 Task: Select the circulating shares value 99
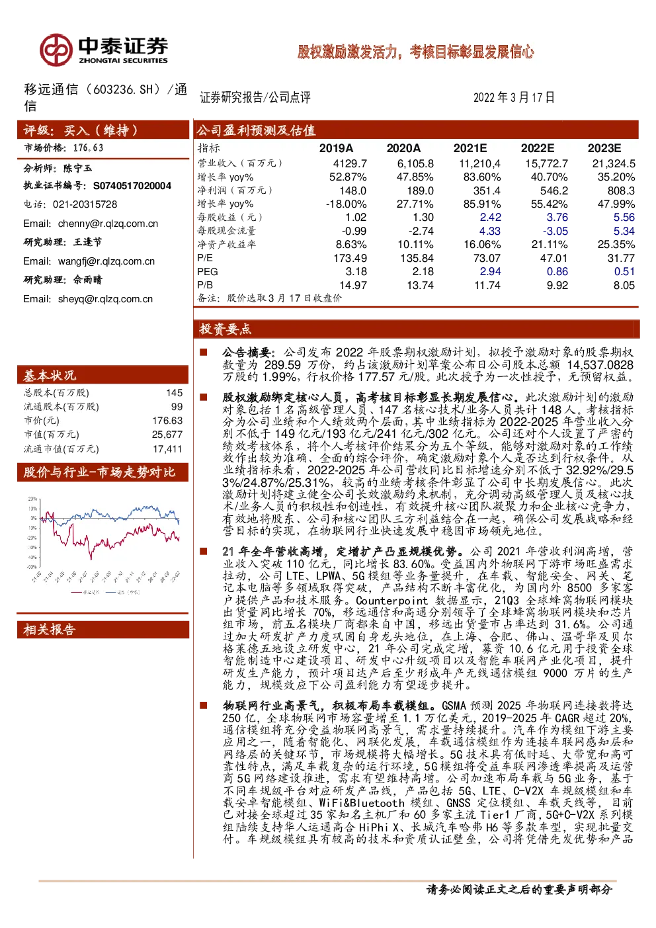click(177, 407)
